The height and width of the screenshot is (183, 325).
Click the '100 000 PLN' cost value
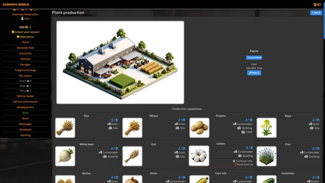254,68
